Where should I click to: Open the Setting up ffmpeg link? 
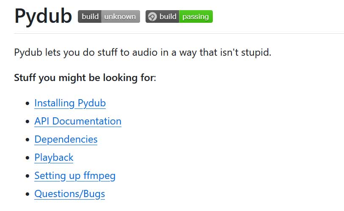pos(75,176)
